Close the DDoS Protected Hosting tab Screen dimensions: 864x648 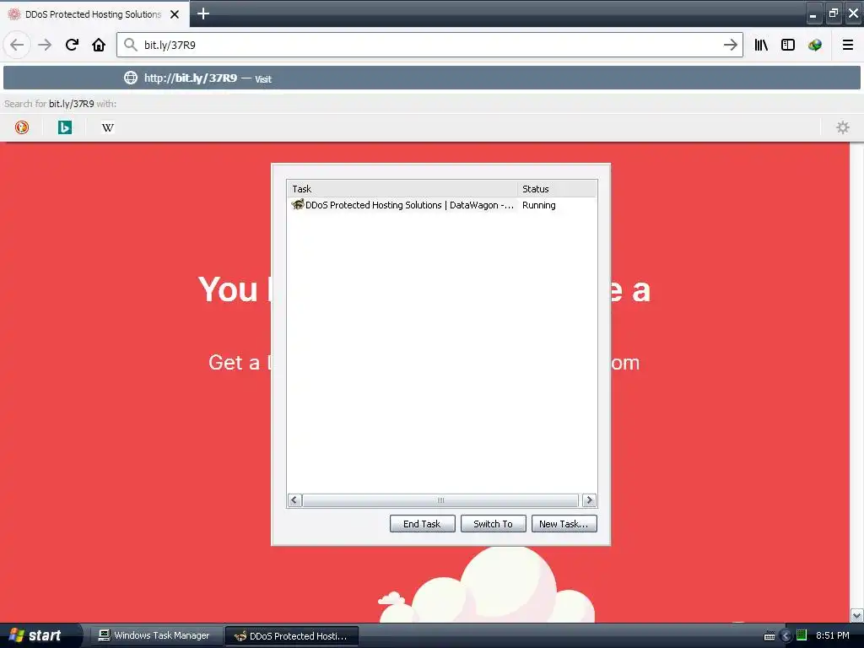175,14
